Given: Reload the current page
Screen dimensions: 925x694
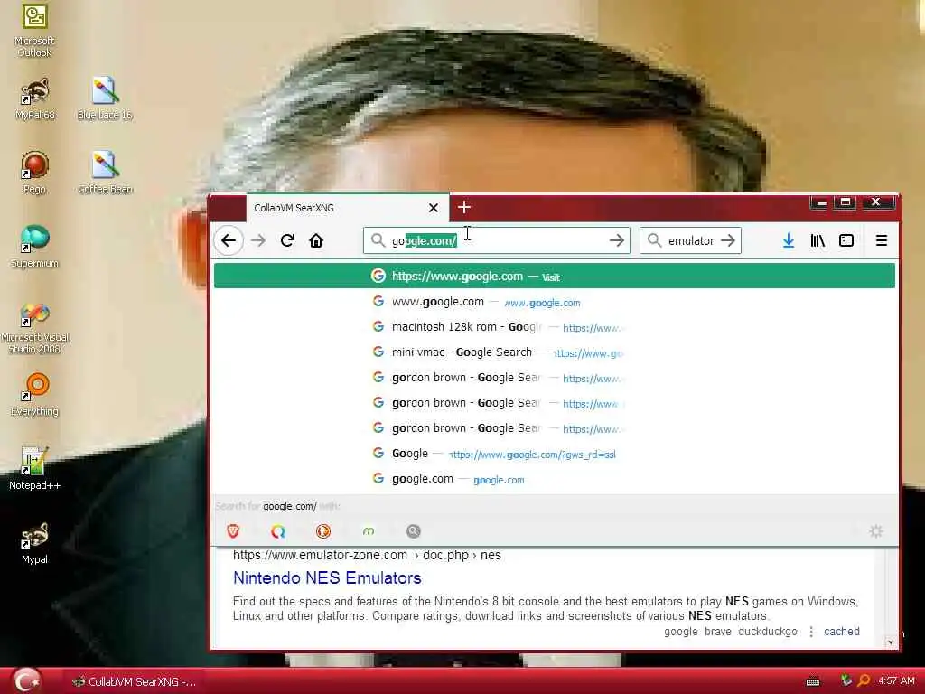Looking at the screenshot, I should [287, 240].
